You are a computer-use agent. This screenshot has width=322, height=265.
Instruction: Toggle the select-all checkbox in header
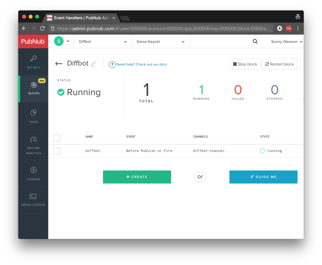pyautogui.click(x=57, y=138)
